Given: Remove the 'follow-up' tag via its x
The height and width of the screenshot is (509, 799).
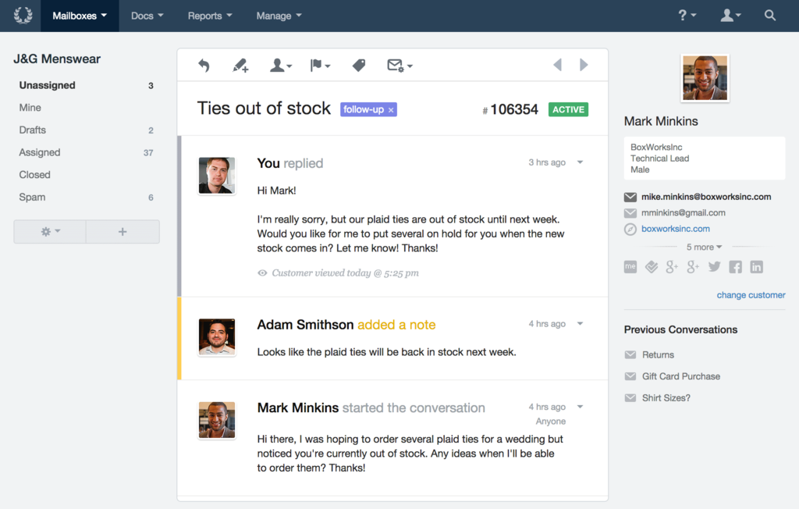Looking at the screenshot, I should pos(389,109).
